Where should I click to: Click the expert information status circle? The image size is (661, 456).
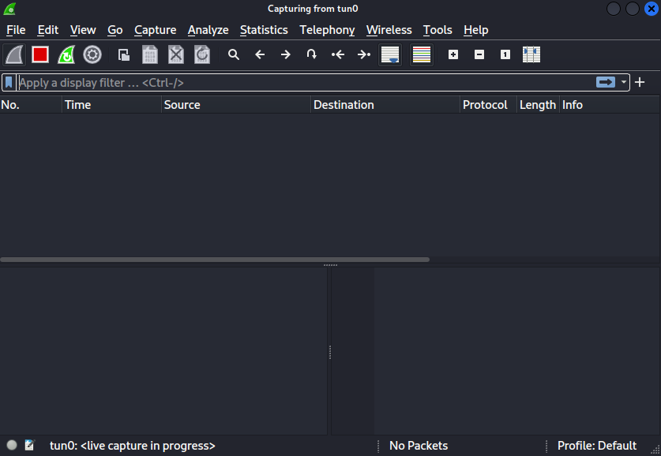click(x=12, y=445)
